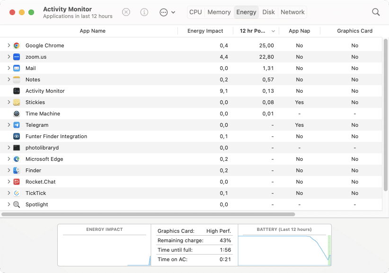
Task: Click the 22,80 power value for zoom.us
Action: 266,57
